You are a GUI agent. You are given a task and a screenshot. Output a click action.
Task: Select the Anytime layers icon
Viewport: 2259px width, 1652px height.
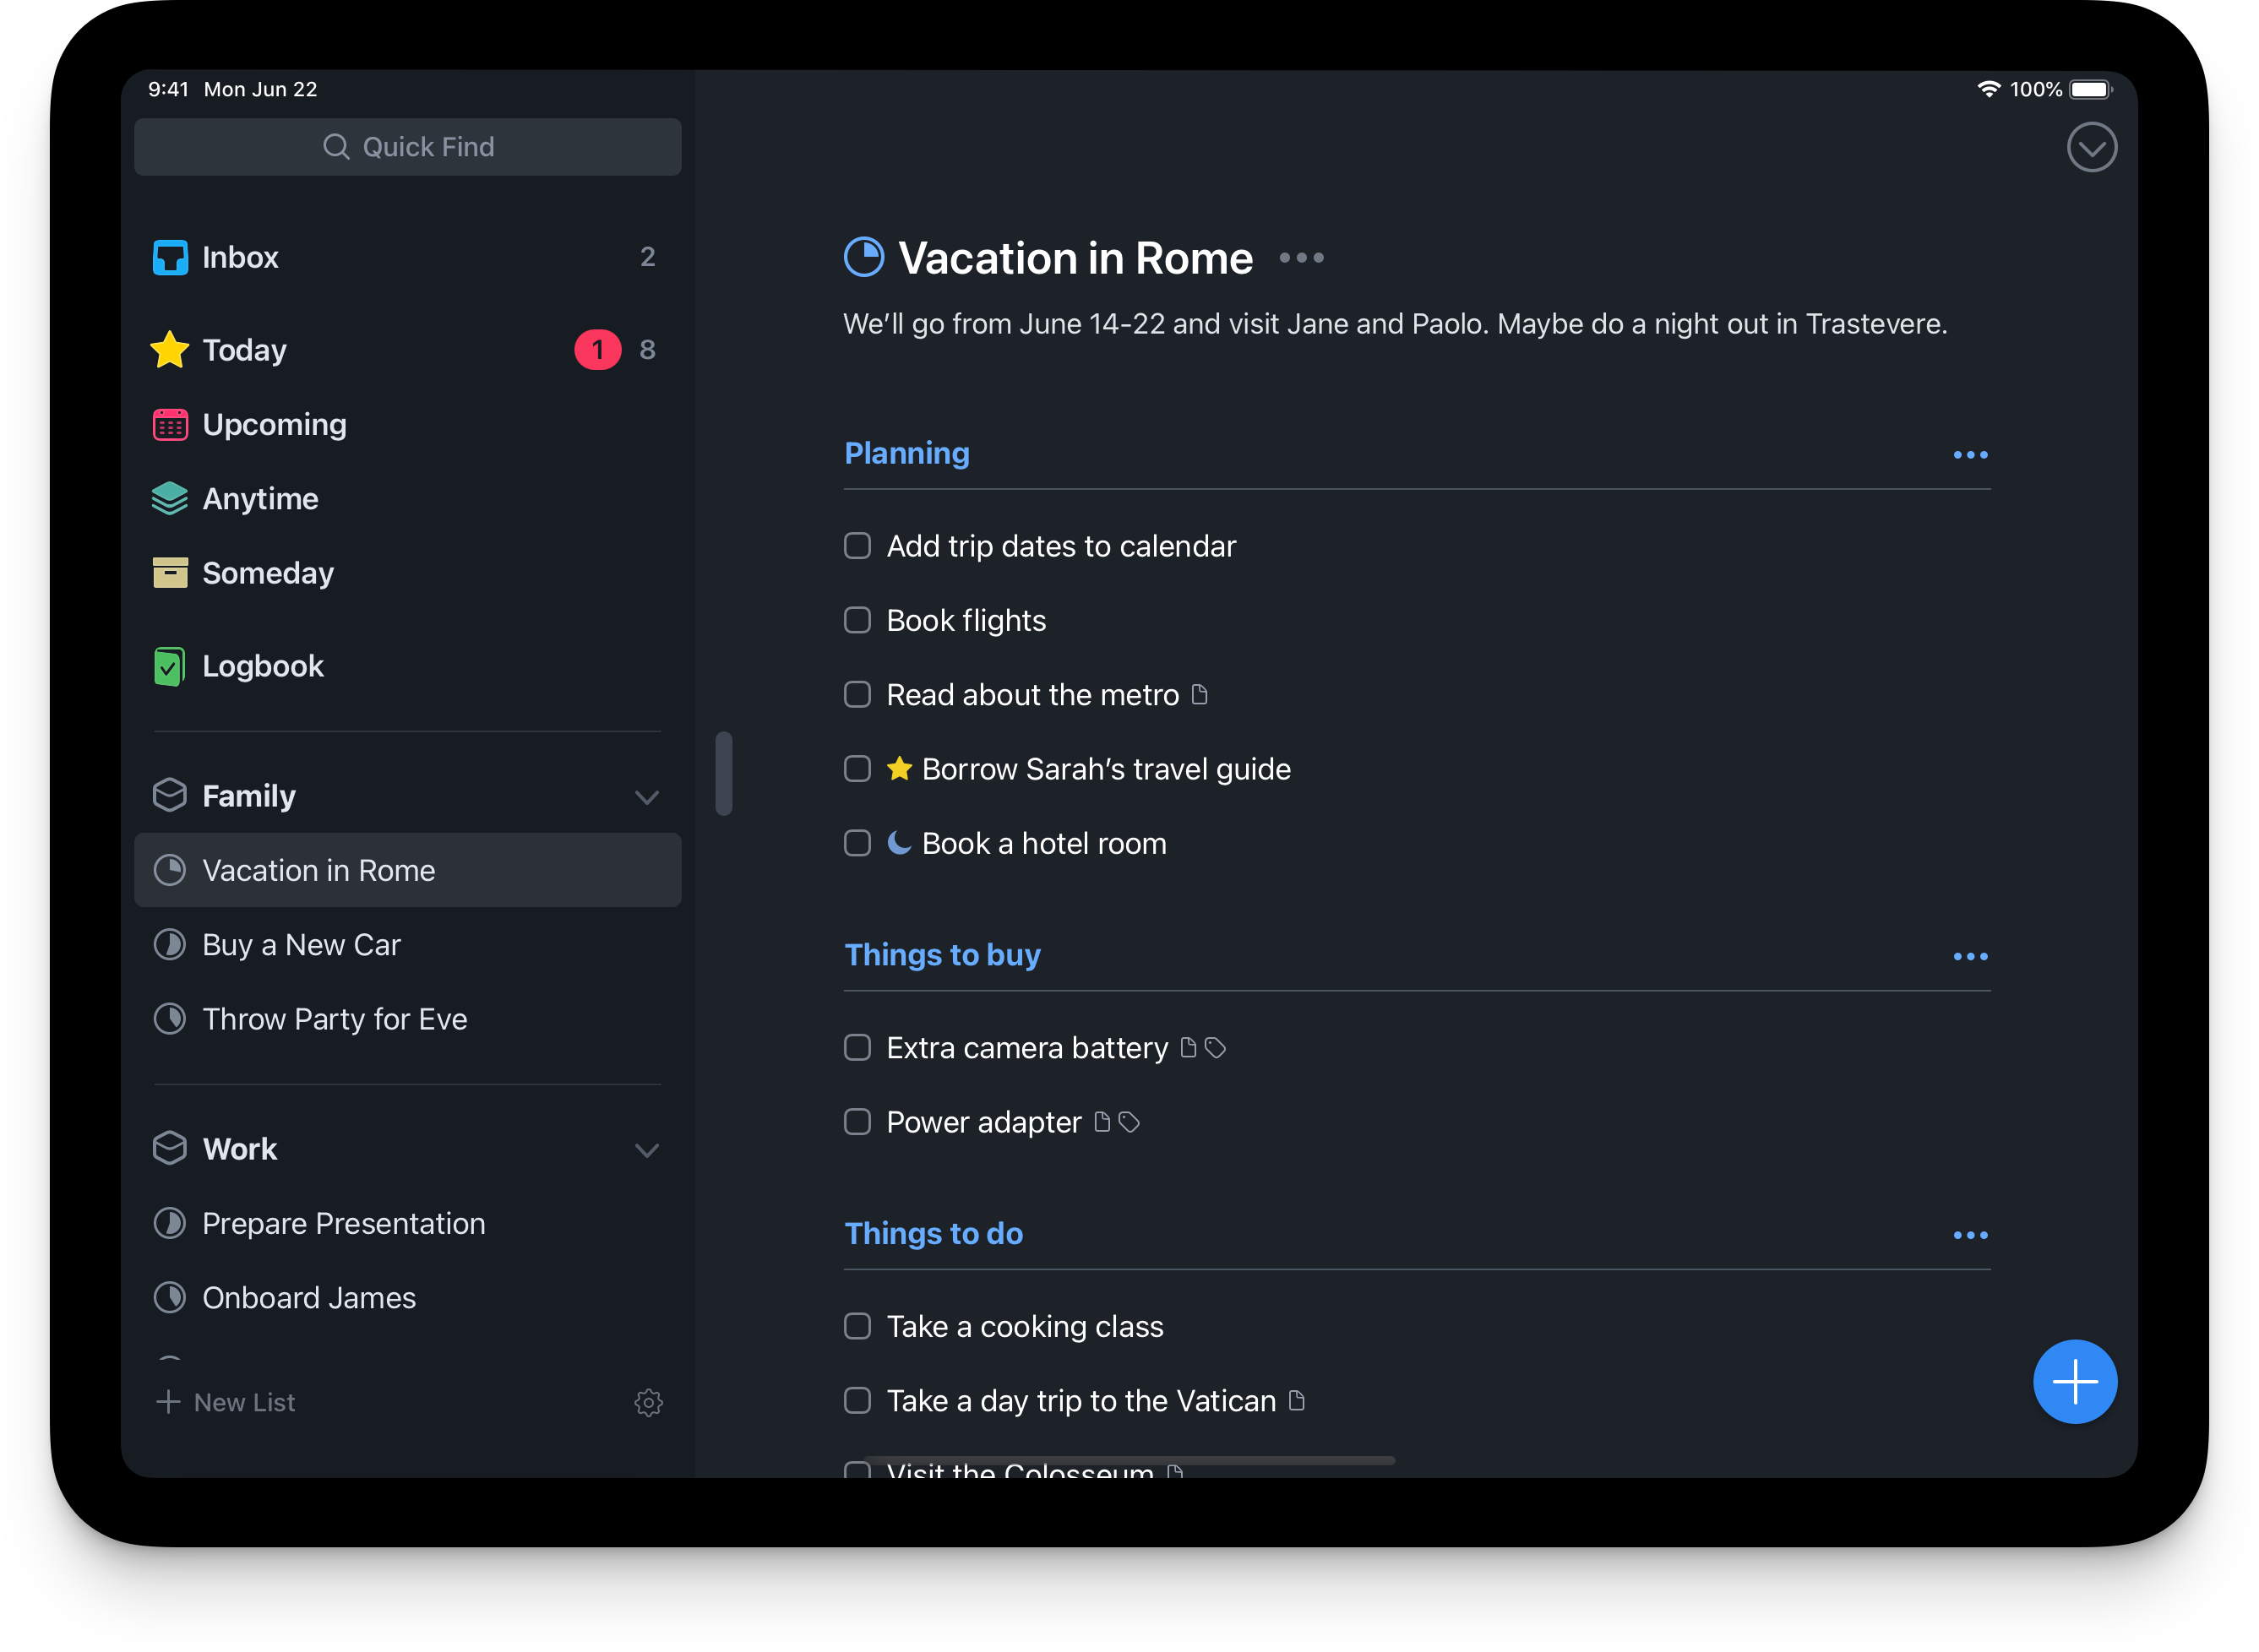pyautogui.click(x=170, y=499)
